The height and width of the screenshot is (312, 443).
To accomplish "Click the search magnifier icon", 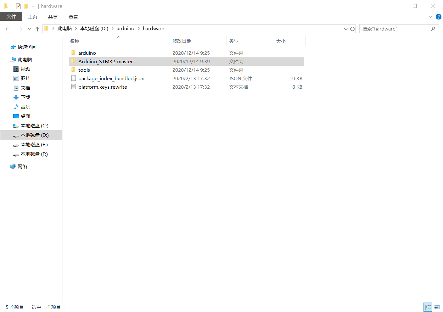I will click(x=433, y=29).
